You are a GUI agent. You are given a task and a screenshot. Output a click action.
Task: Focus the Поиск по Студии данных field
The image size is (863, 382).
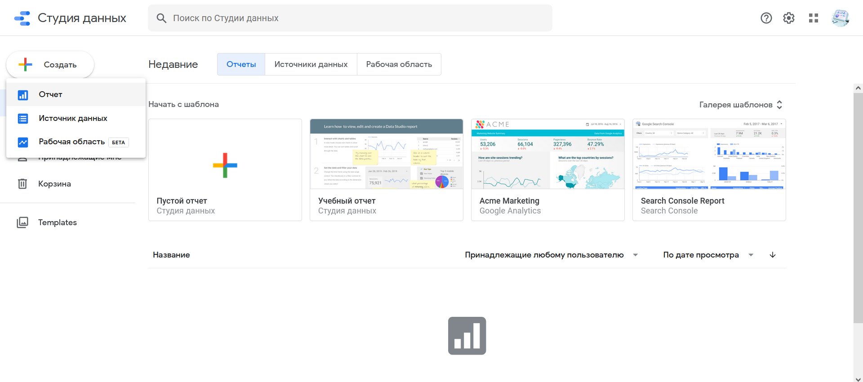(x=350, y=18)
